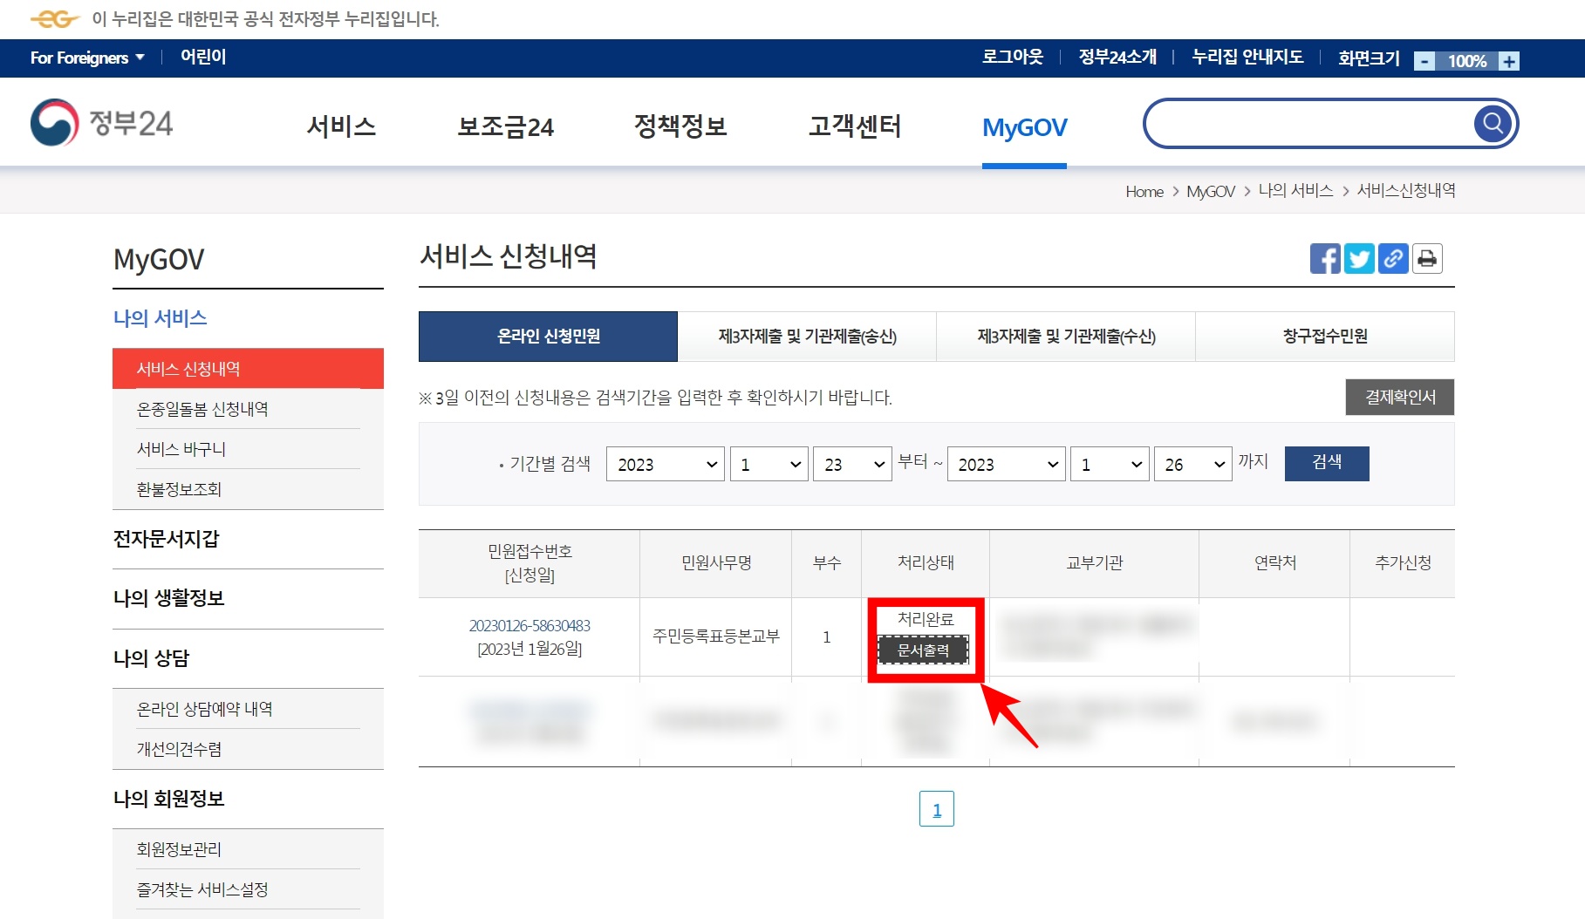Click the 문서출력 document print button
This screenshot has height=919, width=1585.
926,650
